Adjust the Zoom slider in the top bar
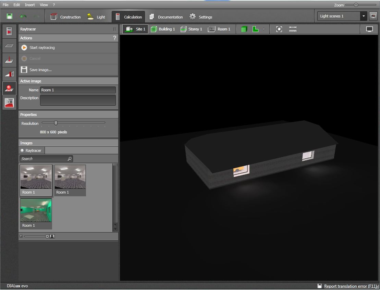380x290 pixels. [x=356, y=5]
